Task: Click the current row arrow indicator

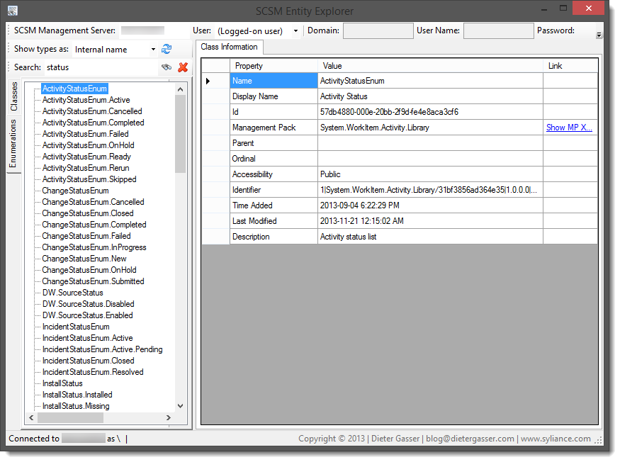Action: (x=208, y=81)
